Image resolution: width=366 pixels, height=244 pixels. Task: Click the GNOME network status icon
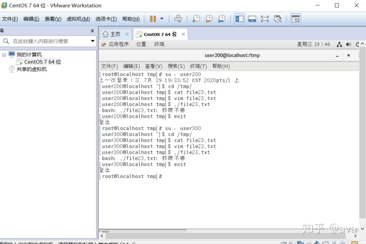click(x=340, y=45)
